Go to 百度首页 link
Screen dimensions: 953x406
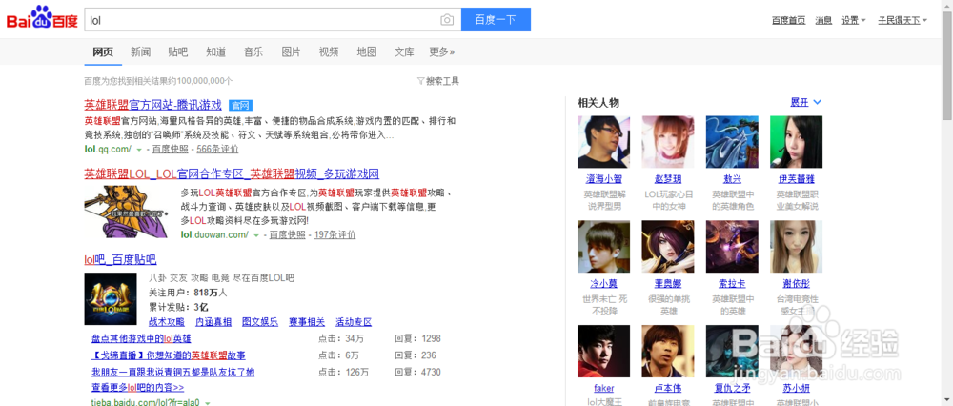[x=789, y=20]
